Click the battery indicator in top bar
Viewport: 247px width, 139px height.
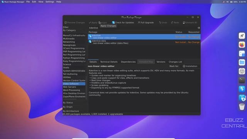pos(234,2)
